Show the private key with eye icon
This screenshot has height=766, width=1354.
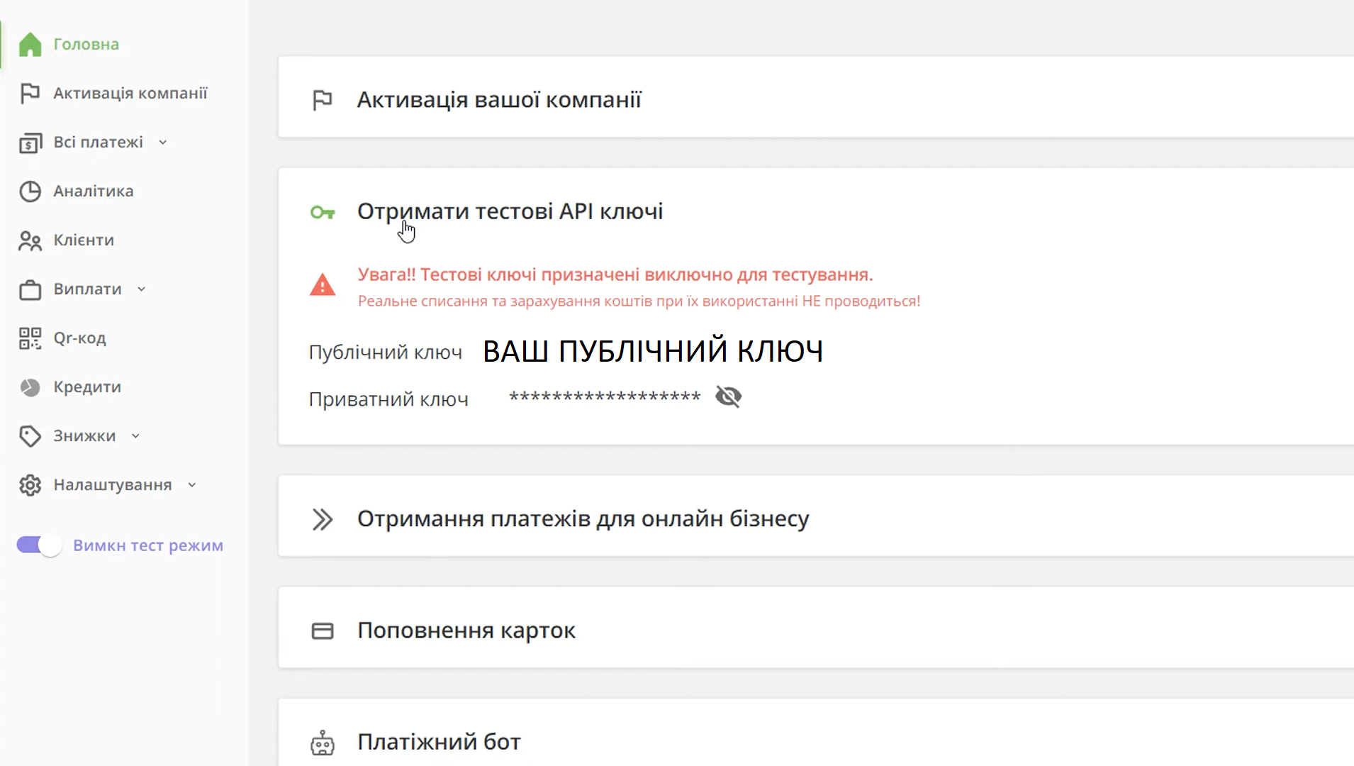(728, 396)
